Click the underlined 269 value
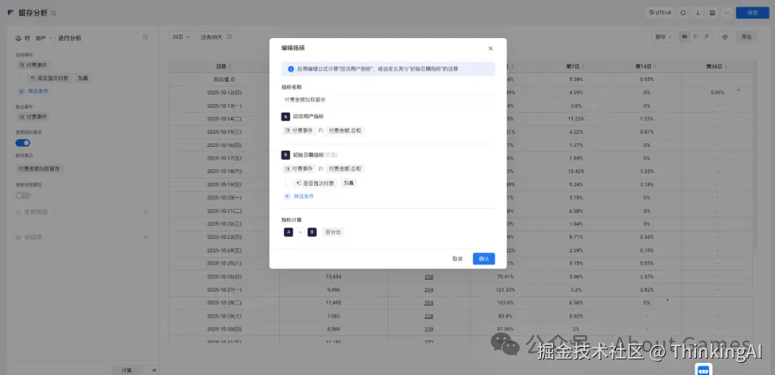This screenshot has height=375, width=775. (428, 303)
